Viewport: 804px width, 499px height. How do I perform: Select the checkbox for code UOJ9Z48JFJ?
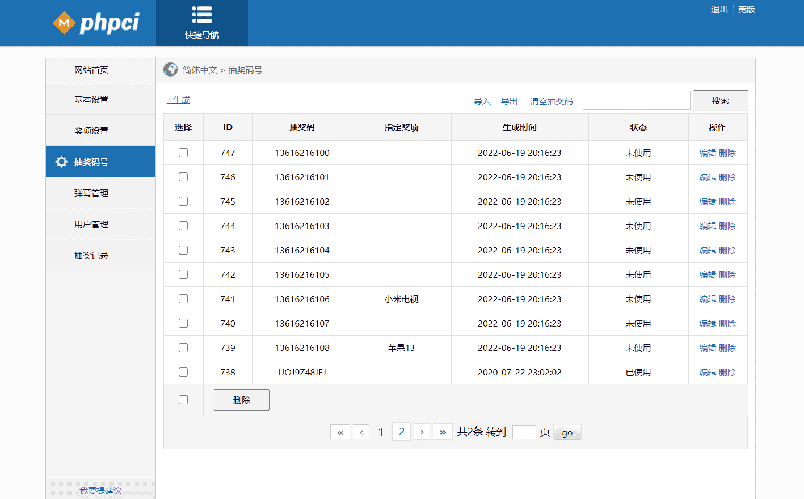pos(183,372)
